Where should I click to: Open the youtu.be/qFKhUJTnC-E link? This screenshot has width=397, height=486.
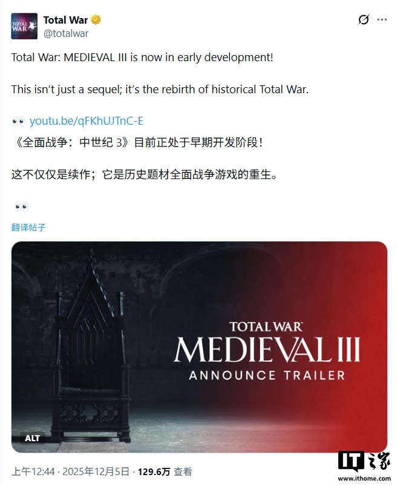tap(87, 121)
